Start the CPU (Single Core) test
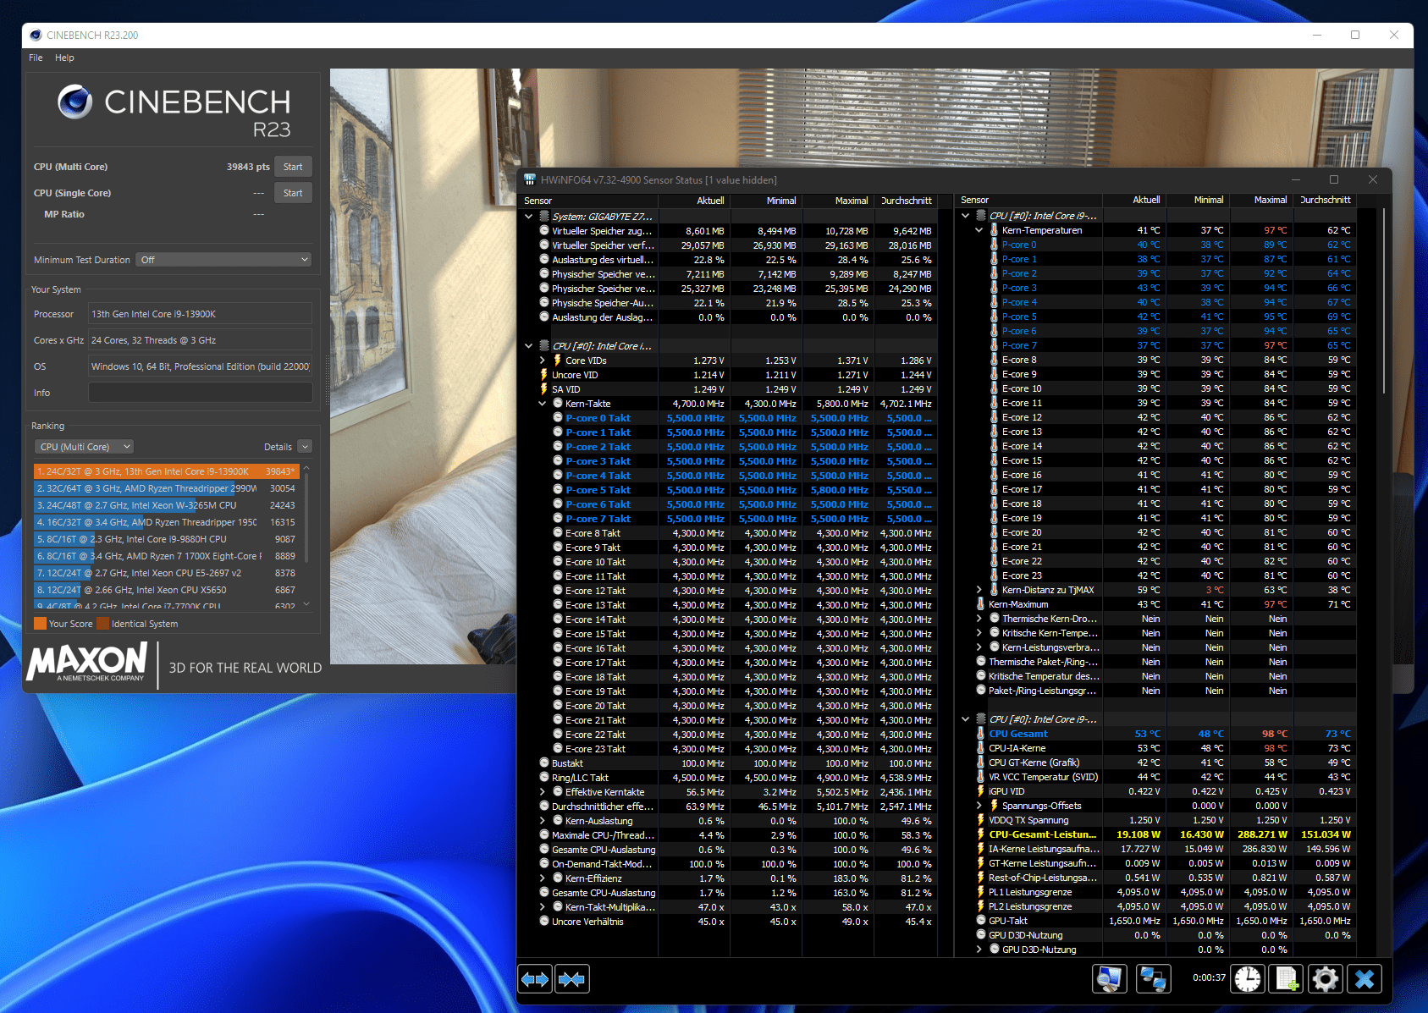1428x1013 pixels. click(x=293, y=193)
